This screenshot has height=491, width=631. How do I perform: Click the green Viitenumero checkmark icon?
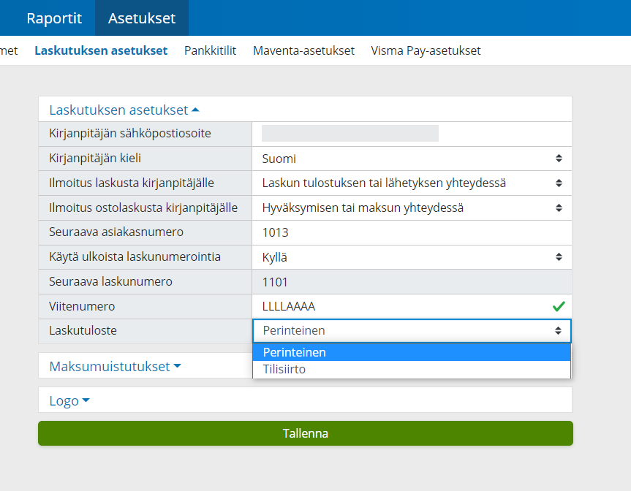pyautogui.click(x=559, y=307)
